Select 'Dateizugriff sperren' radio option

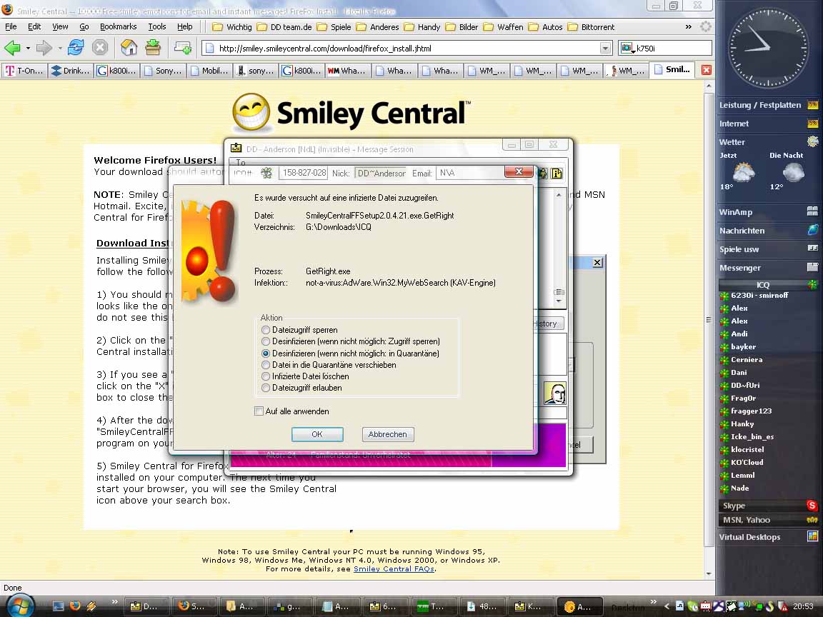[266, 331]
